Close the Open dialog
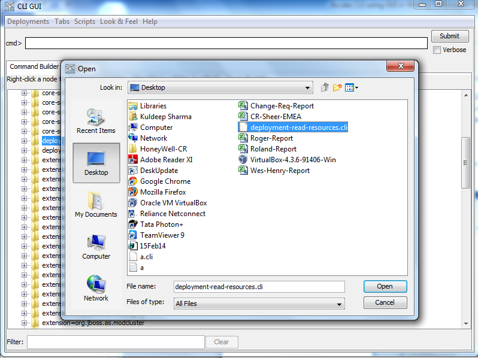478x358 pixels. point(401,66)
